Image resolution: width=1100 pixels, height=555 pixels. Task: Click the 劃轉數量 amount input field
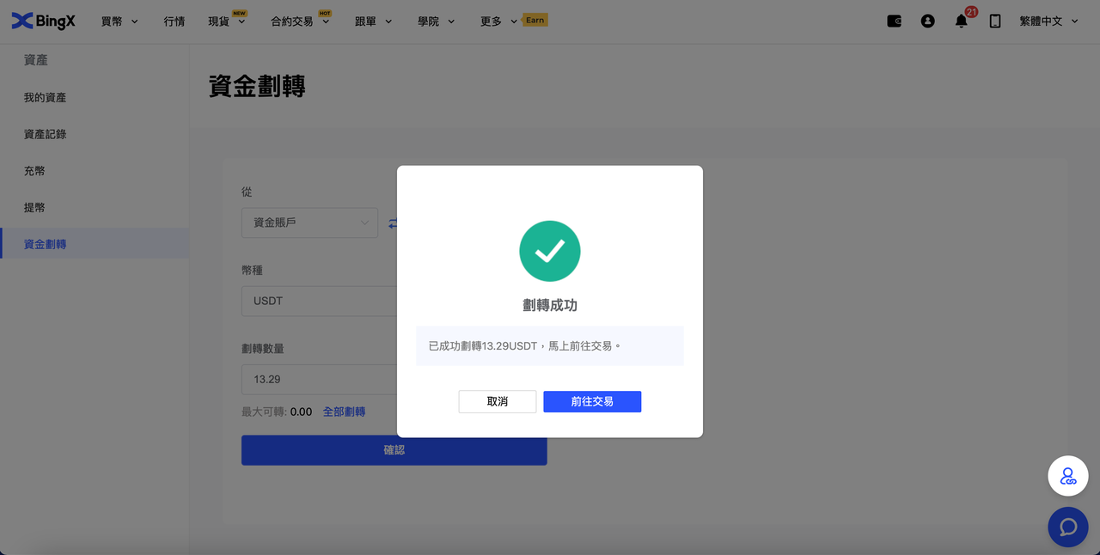(318, 379)
